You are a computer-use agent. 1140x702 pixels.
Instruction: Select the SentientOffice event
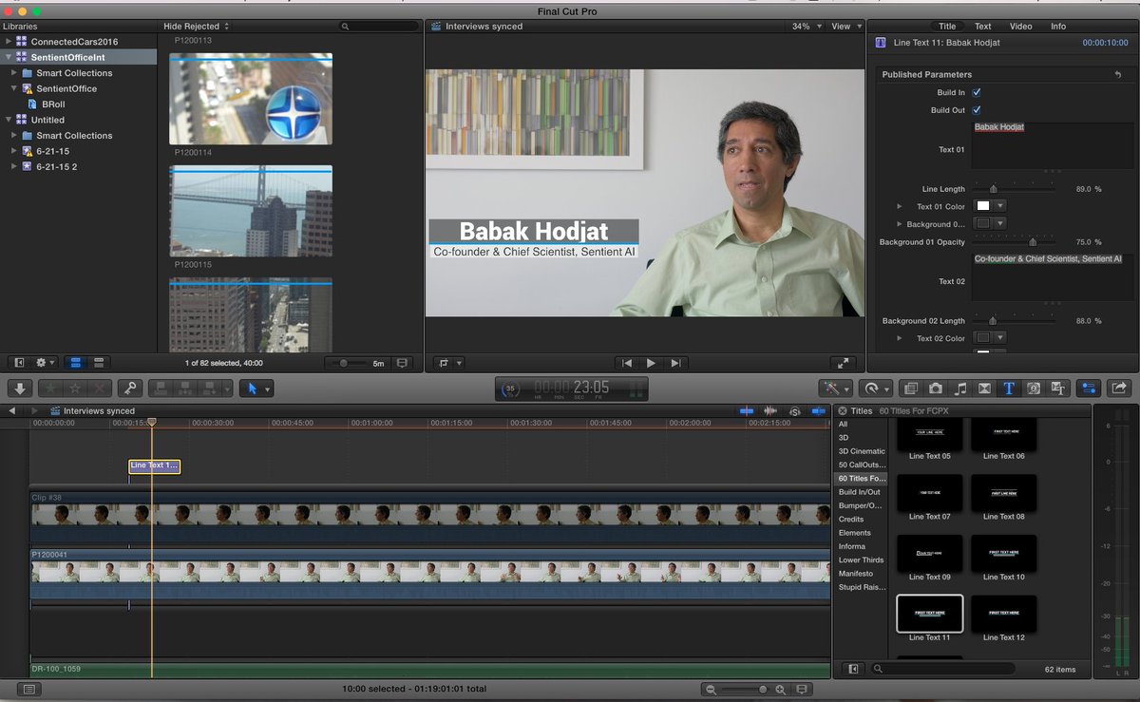pos(66,88)
